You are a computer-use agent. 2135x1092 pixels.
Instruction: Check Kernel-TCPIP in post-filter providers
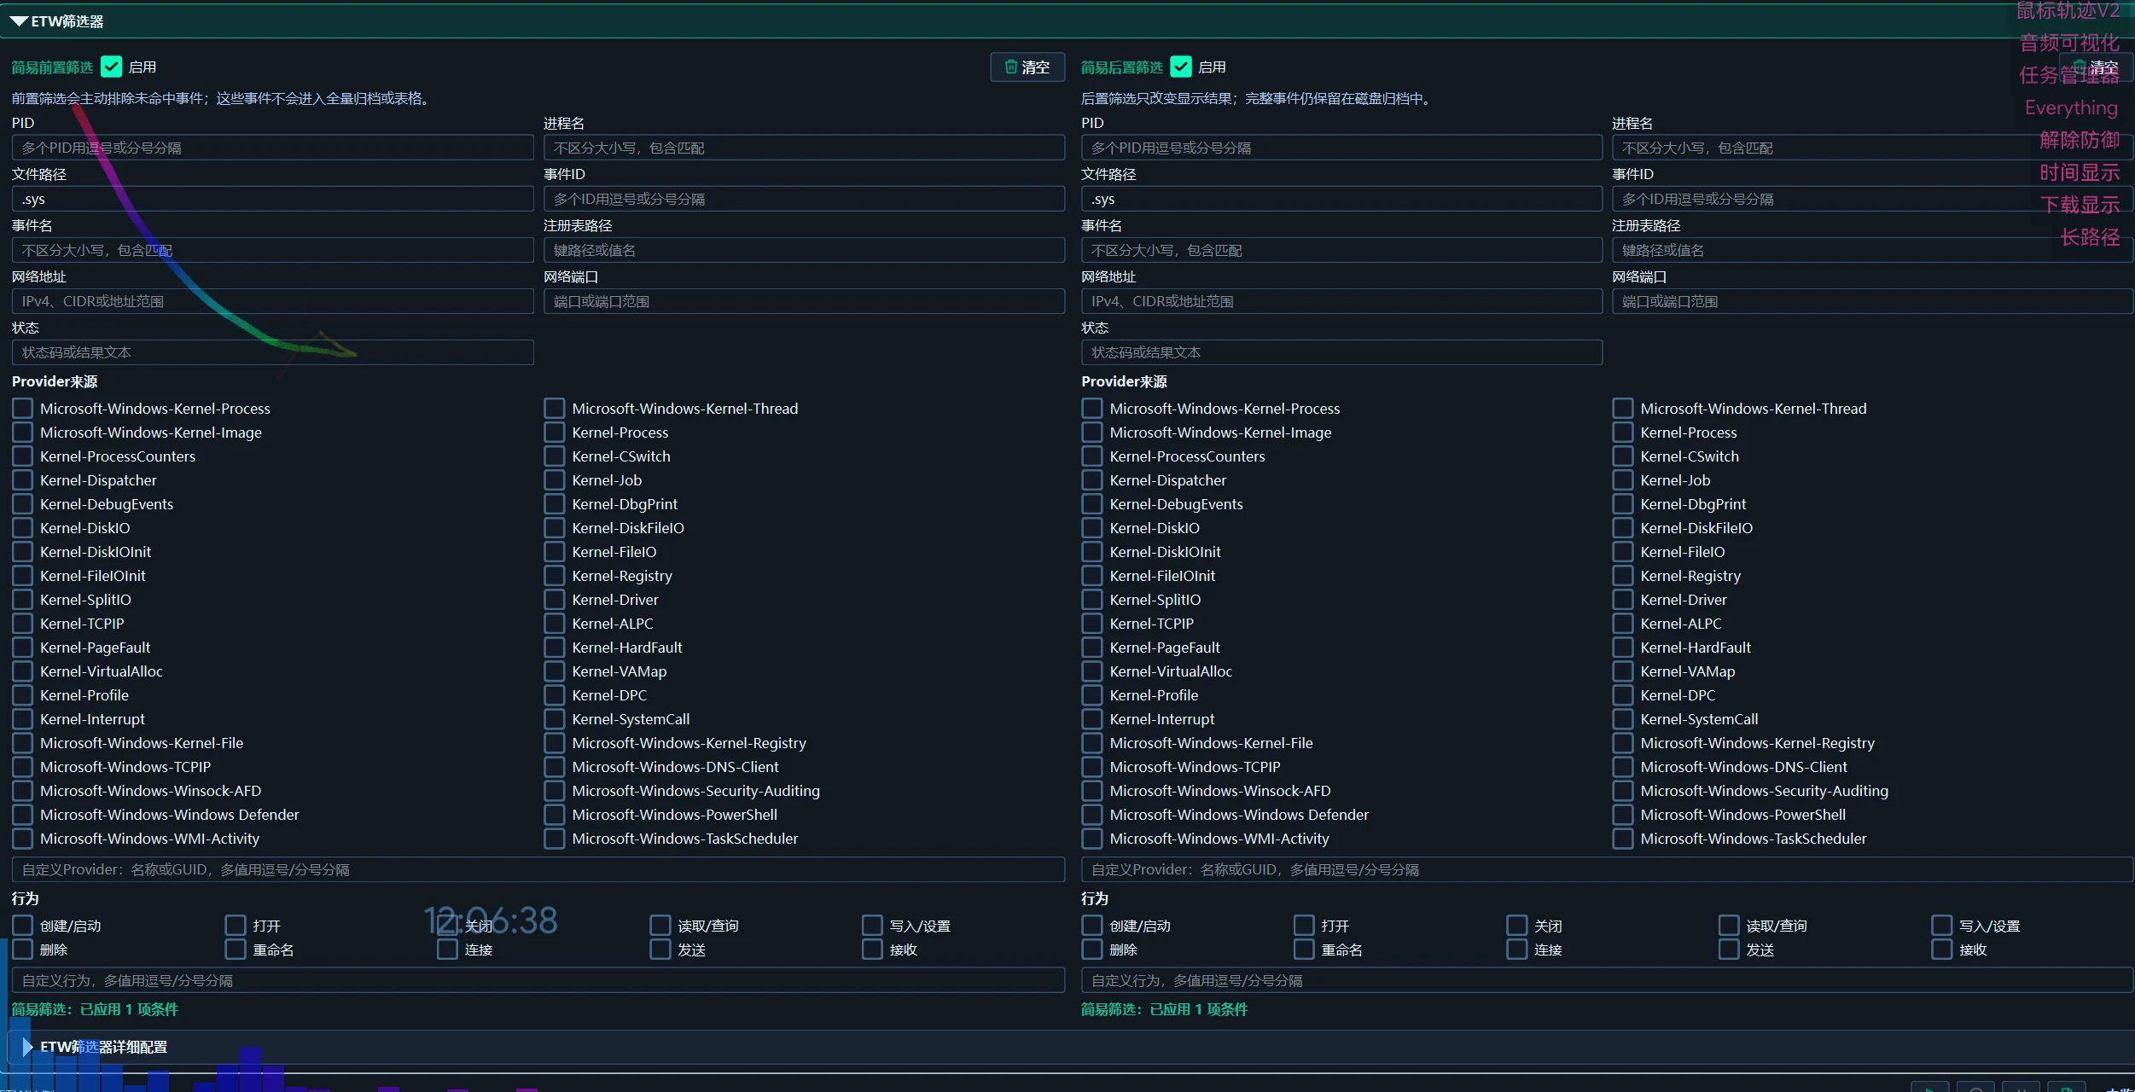click(1092, 624)
